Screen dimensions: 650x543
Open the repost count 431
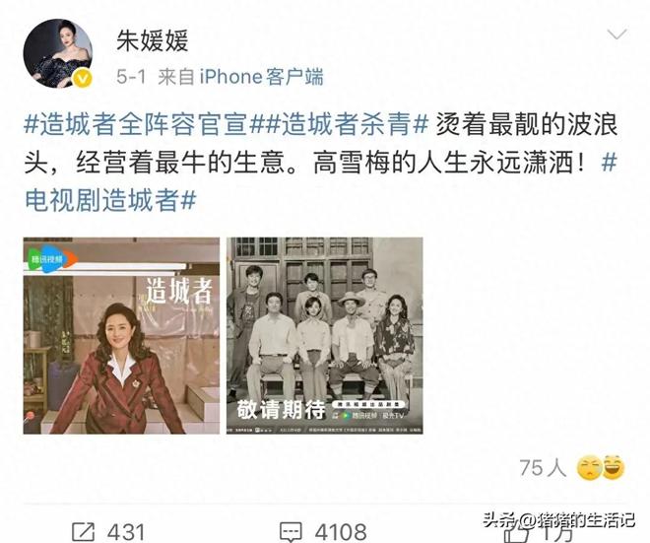[126, 532]
